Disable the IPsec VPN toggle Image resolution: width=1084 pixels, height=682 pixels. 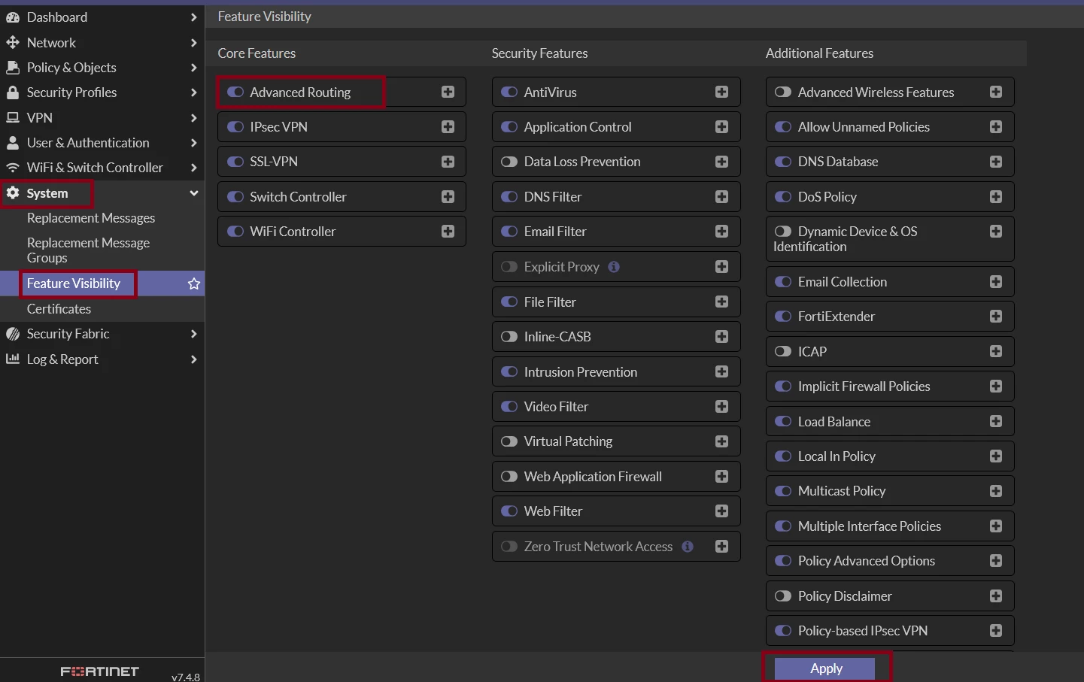(x=235, y=127)
